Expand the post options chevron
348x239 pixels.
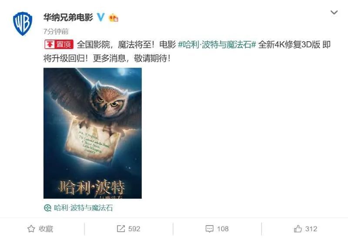(334, 13)
